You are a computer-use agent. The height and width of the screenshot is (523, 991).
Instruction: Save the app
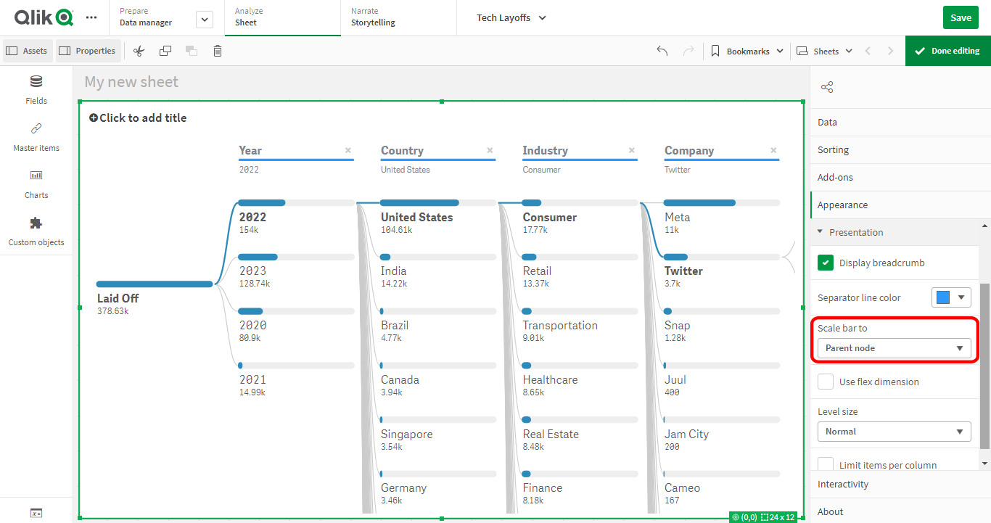click(961, 17)
